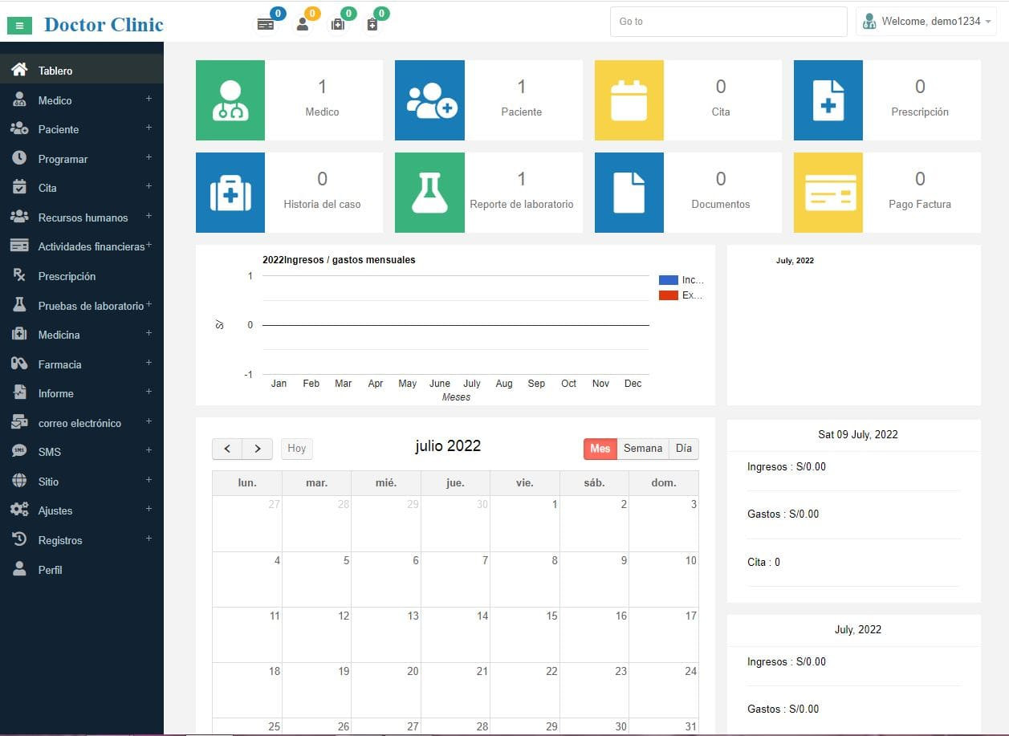This screenshot has height=736, width=1009.
Task: Open the Reporte de laboratorio flask icon
Action: coord(429,193)
